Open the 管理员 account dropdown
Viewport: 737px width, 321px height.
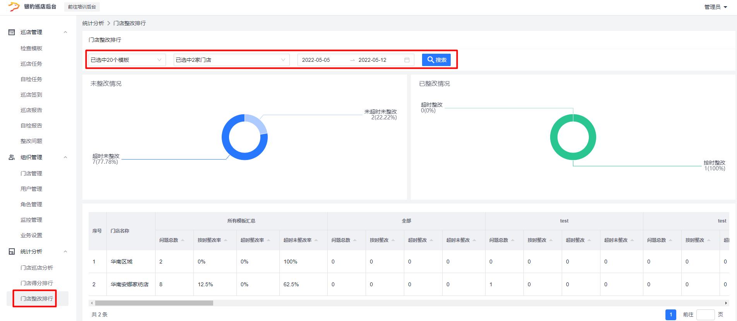(715, 7)
